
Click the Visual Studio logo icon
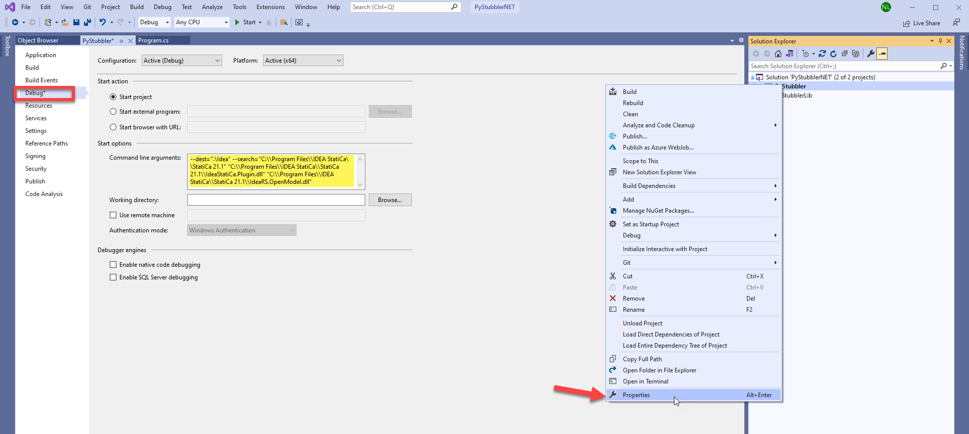pos(10,7)
